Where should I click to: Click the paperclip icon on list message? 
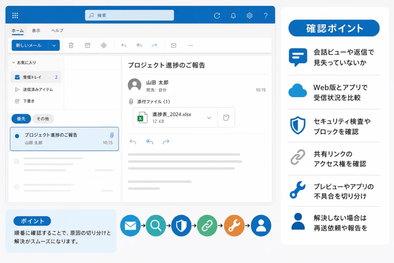point(112,135)
